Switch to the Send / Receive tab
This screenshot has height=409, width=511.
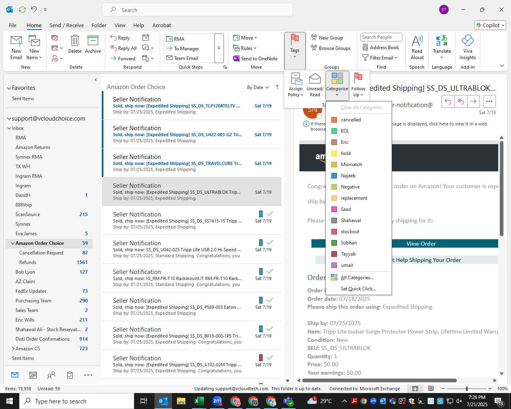(67, 25)
